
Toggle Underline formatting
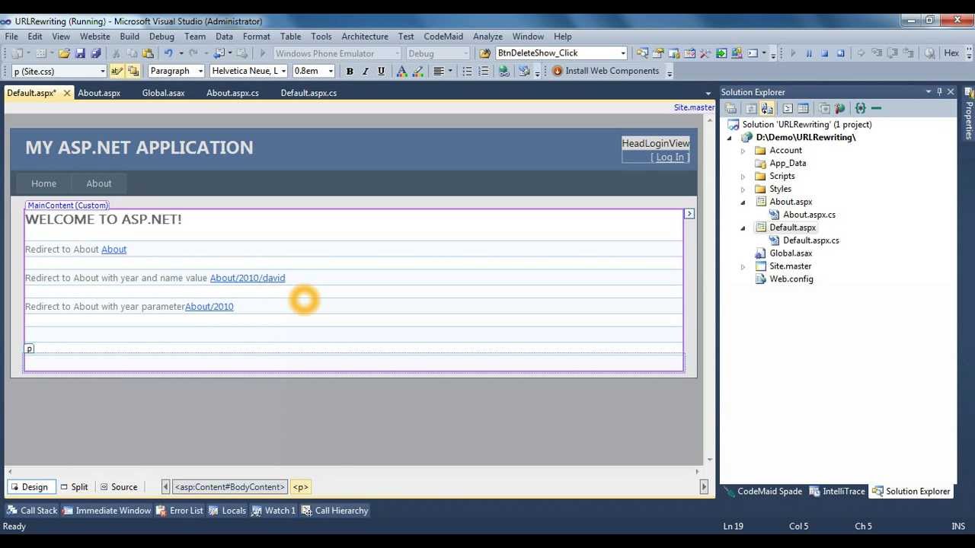[381, 71]
